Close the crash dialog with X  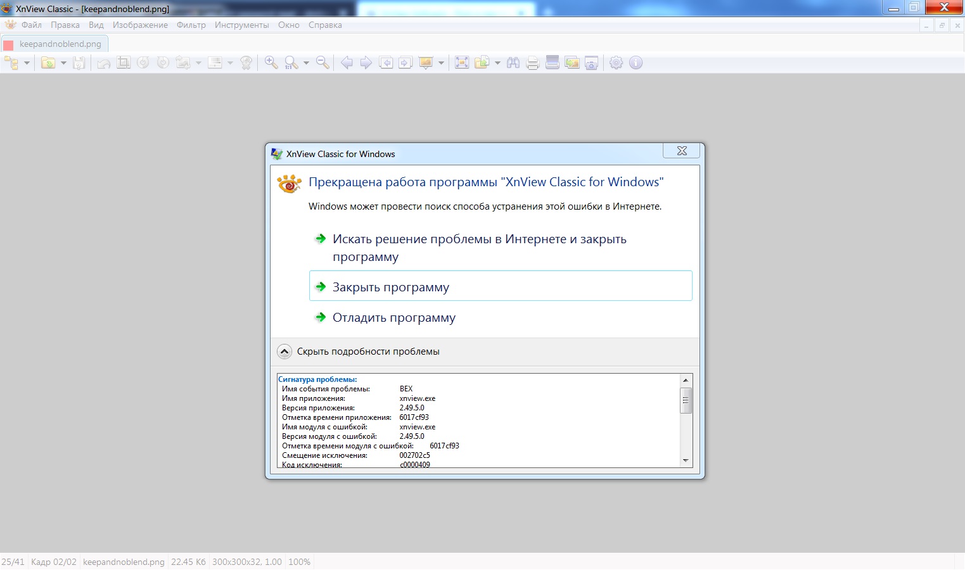682,151
